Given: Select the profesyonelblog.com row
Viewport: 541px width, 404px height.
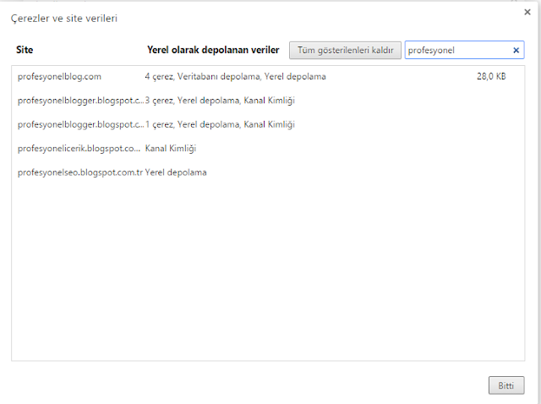Looking at the screenshot, I should coord(268,77).
